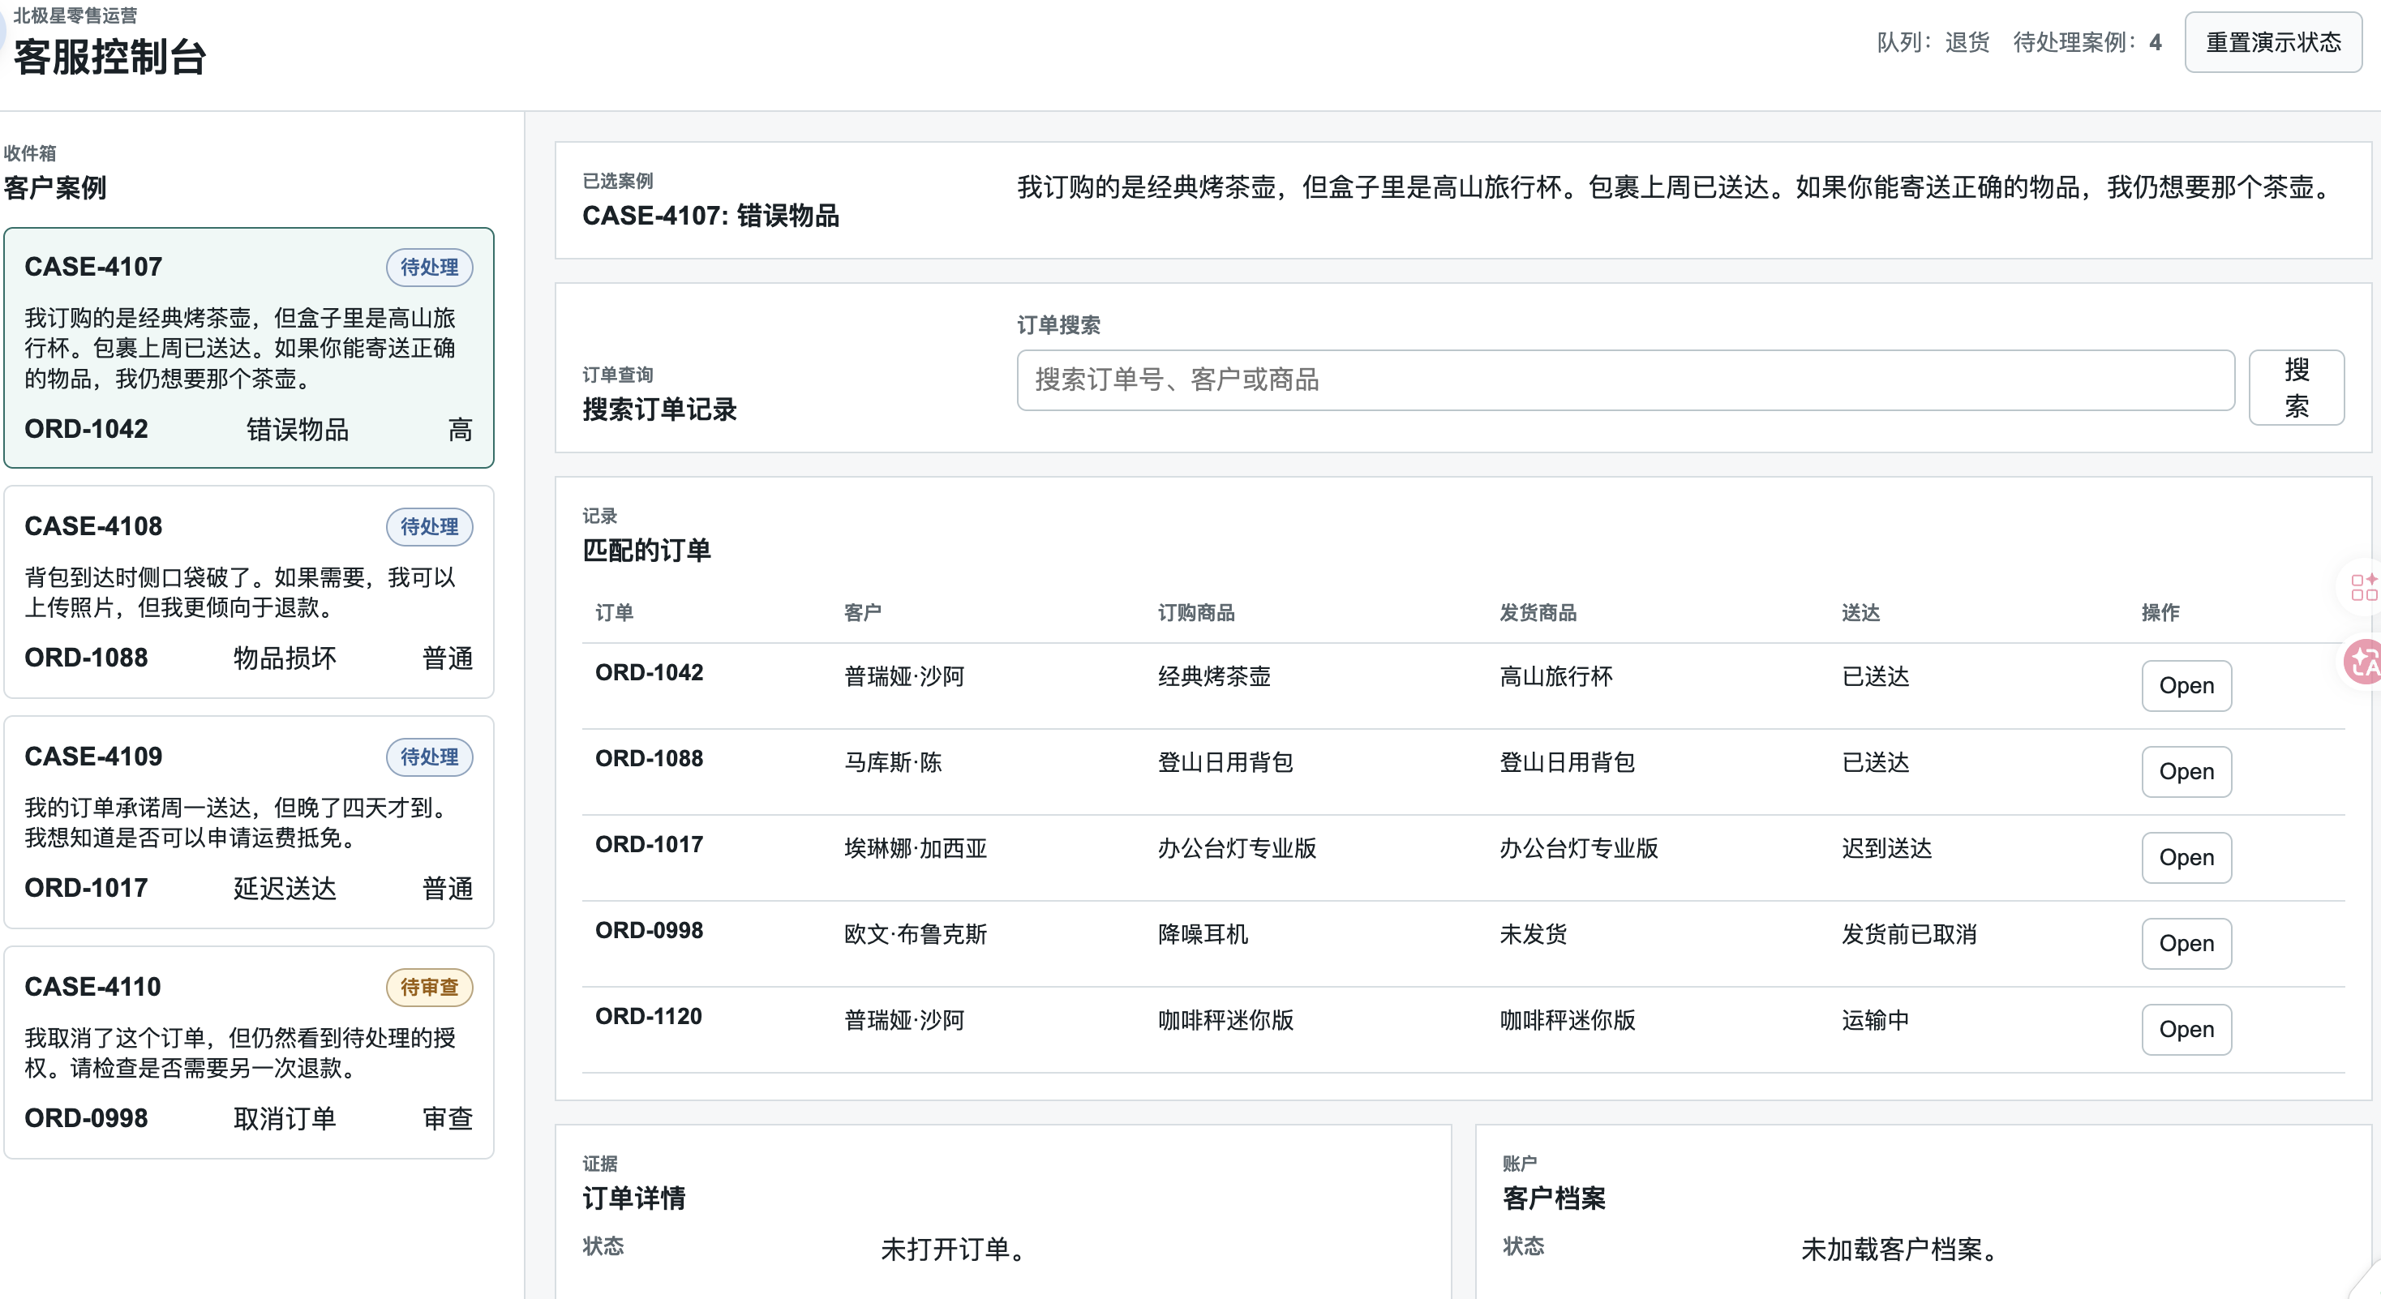This screenshot has width=2381, height=1299.
Task: Click the 搜索 button
Action: click(x=2296, y=387)
